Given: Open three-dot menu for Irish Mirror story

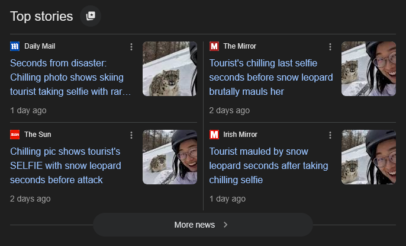Looking at the screenshot, I should click(330, 135).
